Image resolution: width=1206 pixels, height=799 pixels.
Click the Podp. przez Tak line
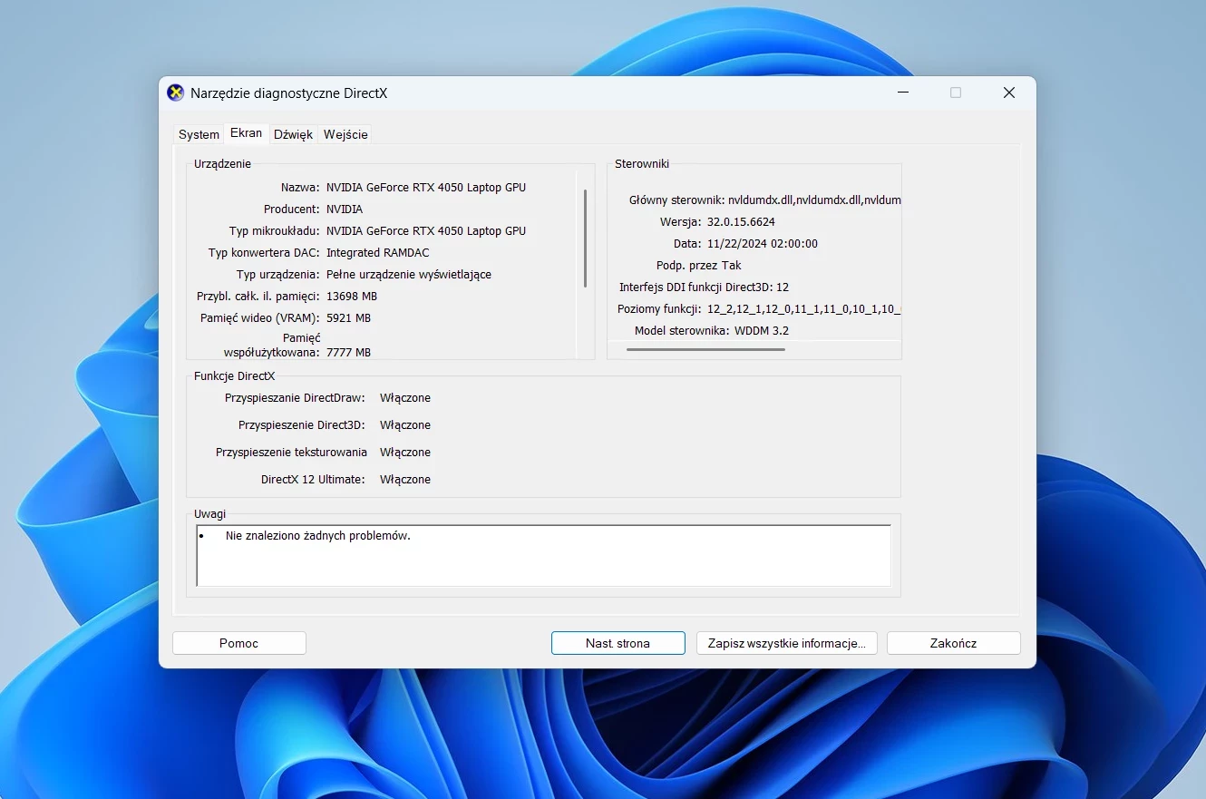tap(699, 266)
